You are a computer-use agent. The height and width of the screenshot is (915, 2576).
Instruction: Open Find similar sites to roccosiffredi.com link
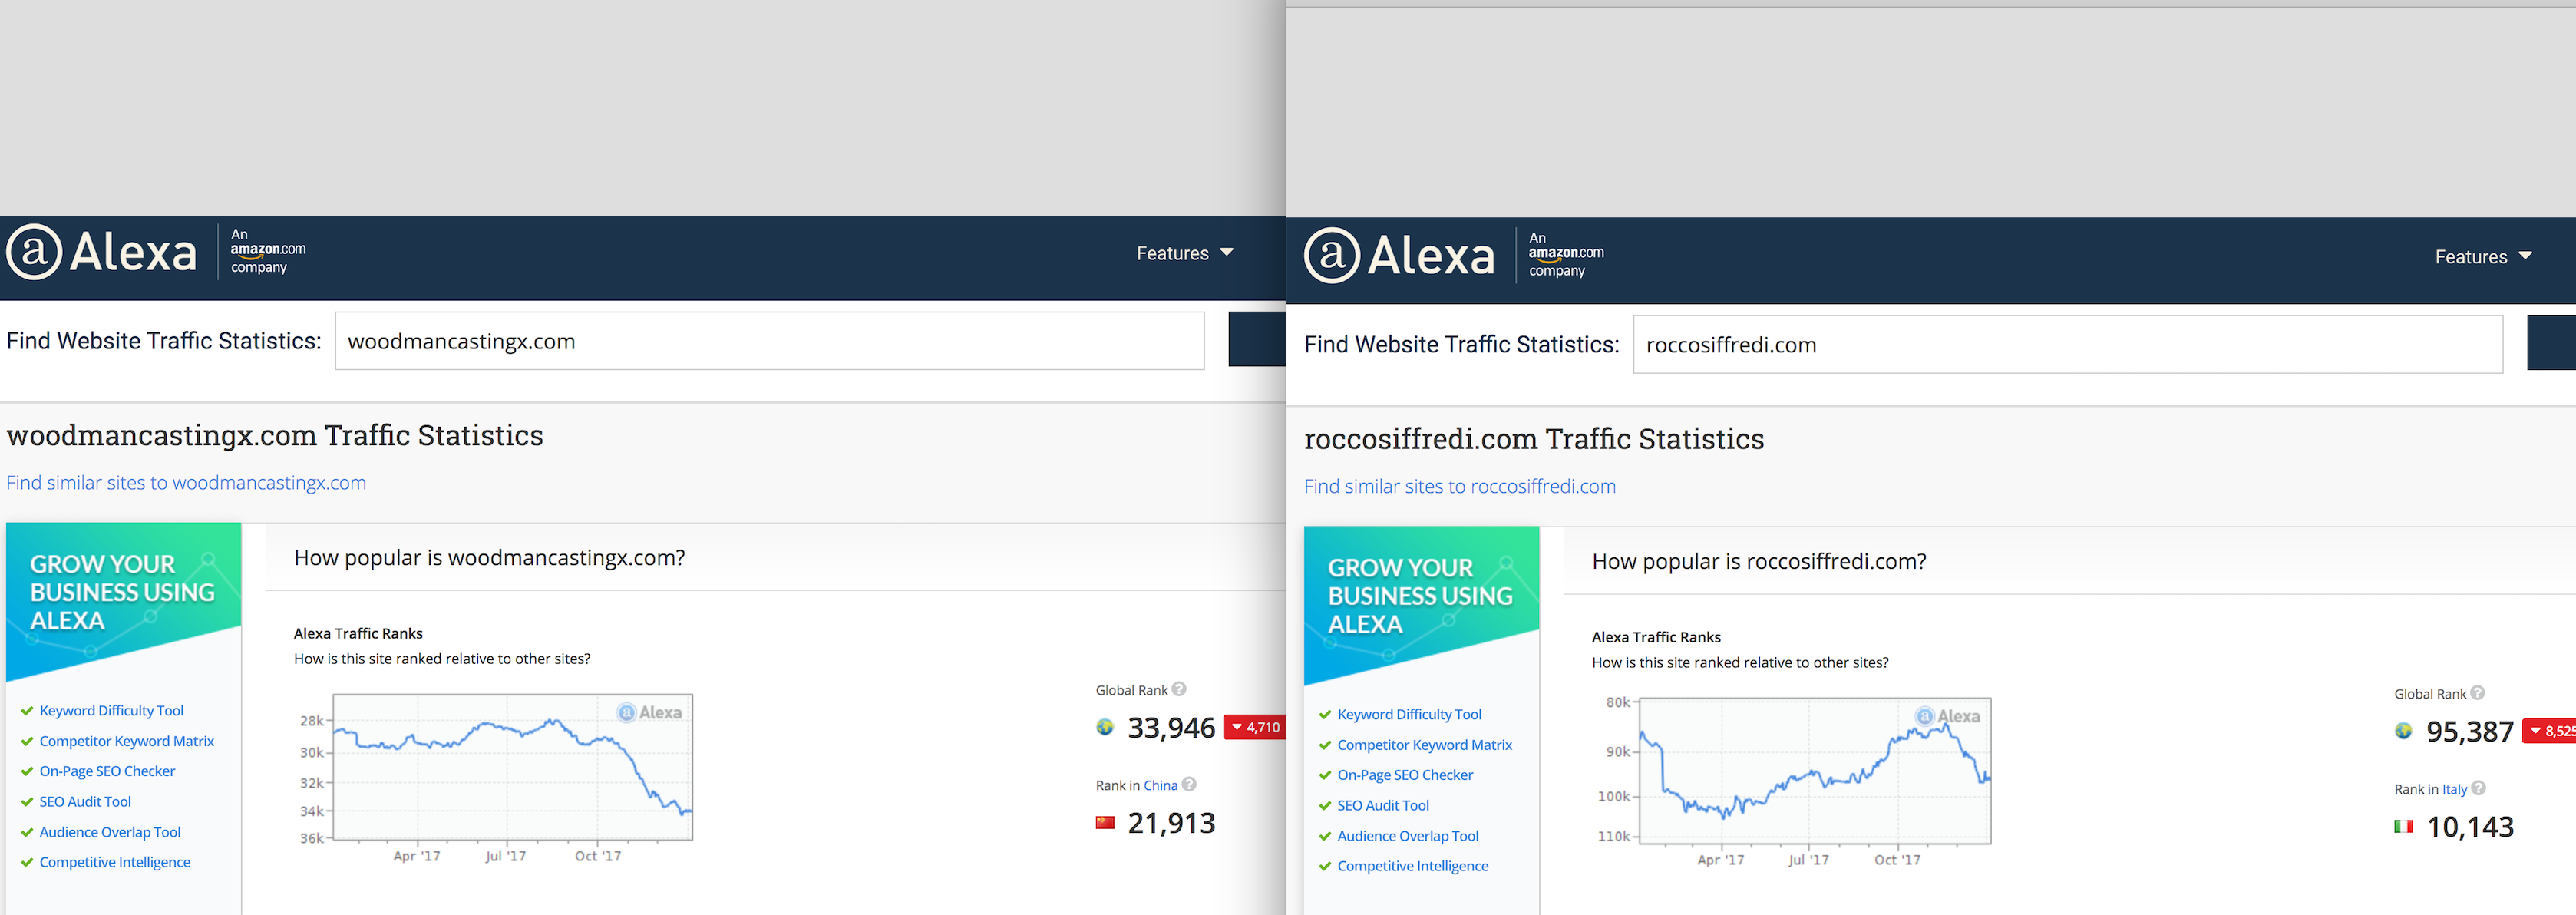click(x=1459, y=487)
